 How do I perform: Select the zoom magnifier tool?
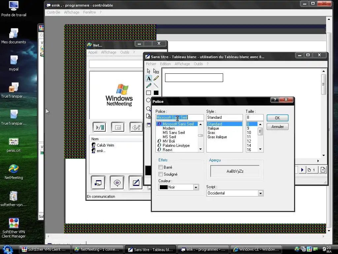coord(148,108)
